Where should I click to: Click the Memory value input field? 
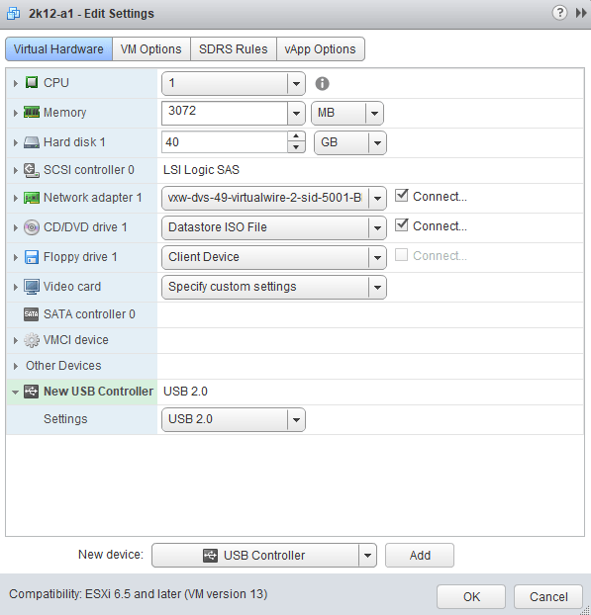(x=225, y=113)
